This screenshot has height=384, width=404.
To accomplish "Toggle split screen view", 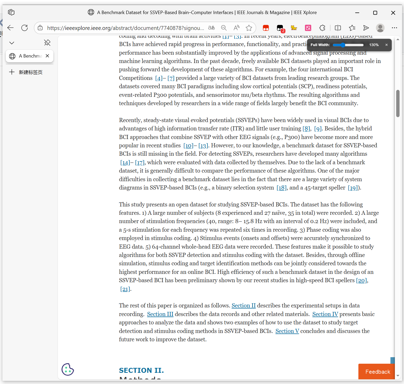I will click(338, 28).
